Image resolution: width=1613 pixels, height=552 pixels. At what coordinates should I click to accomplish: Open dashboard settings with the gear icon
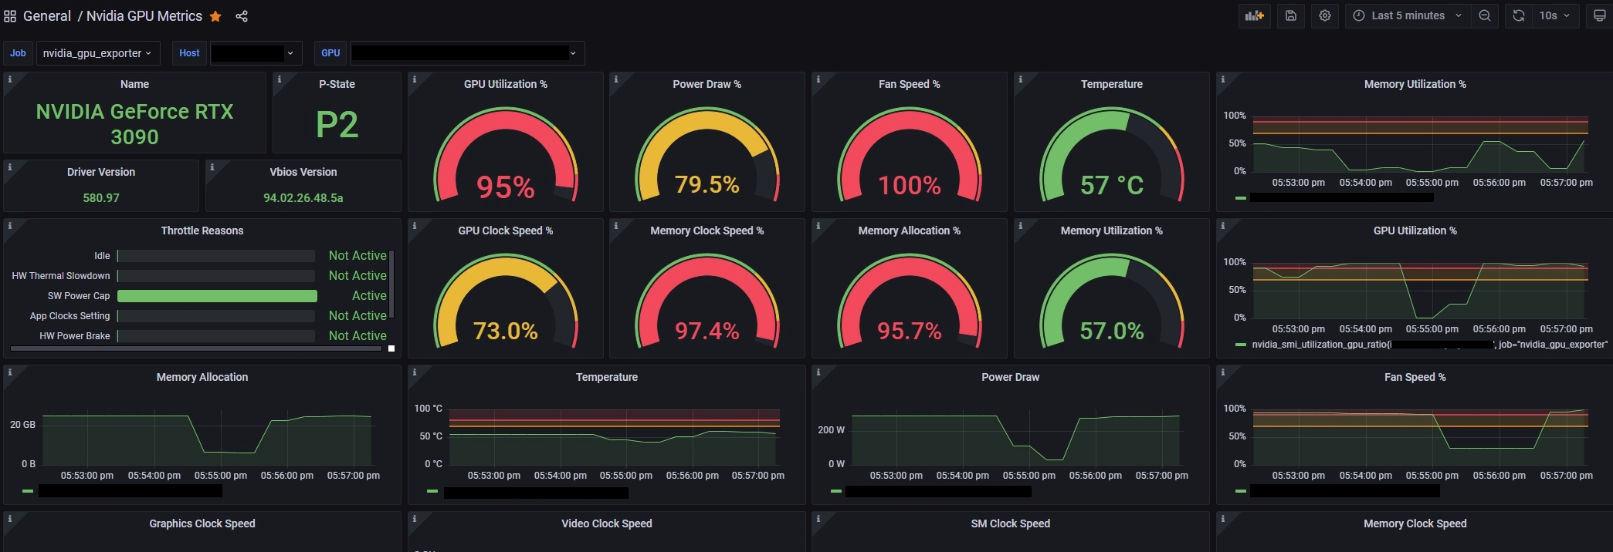pyautogui.click(x=1325, y=15)
